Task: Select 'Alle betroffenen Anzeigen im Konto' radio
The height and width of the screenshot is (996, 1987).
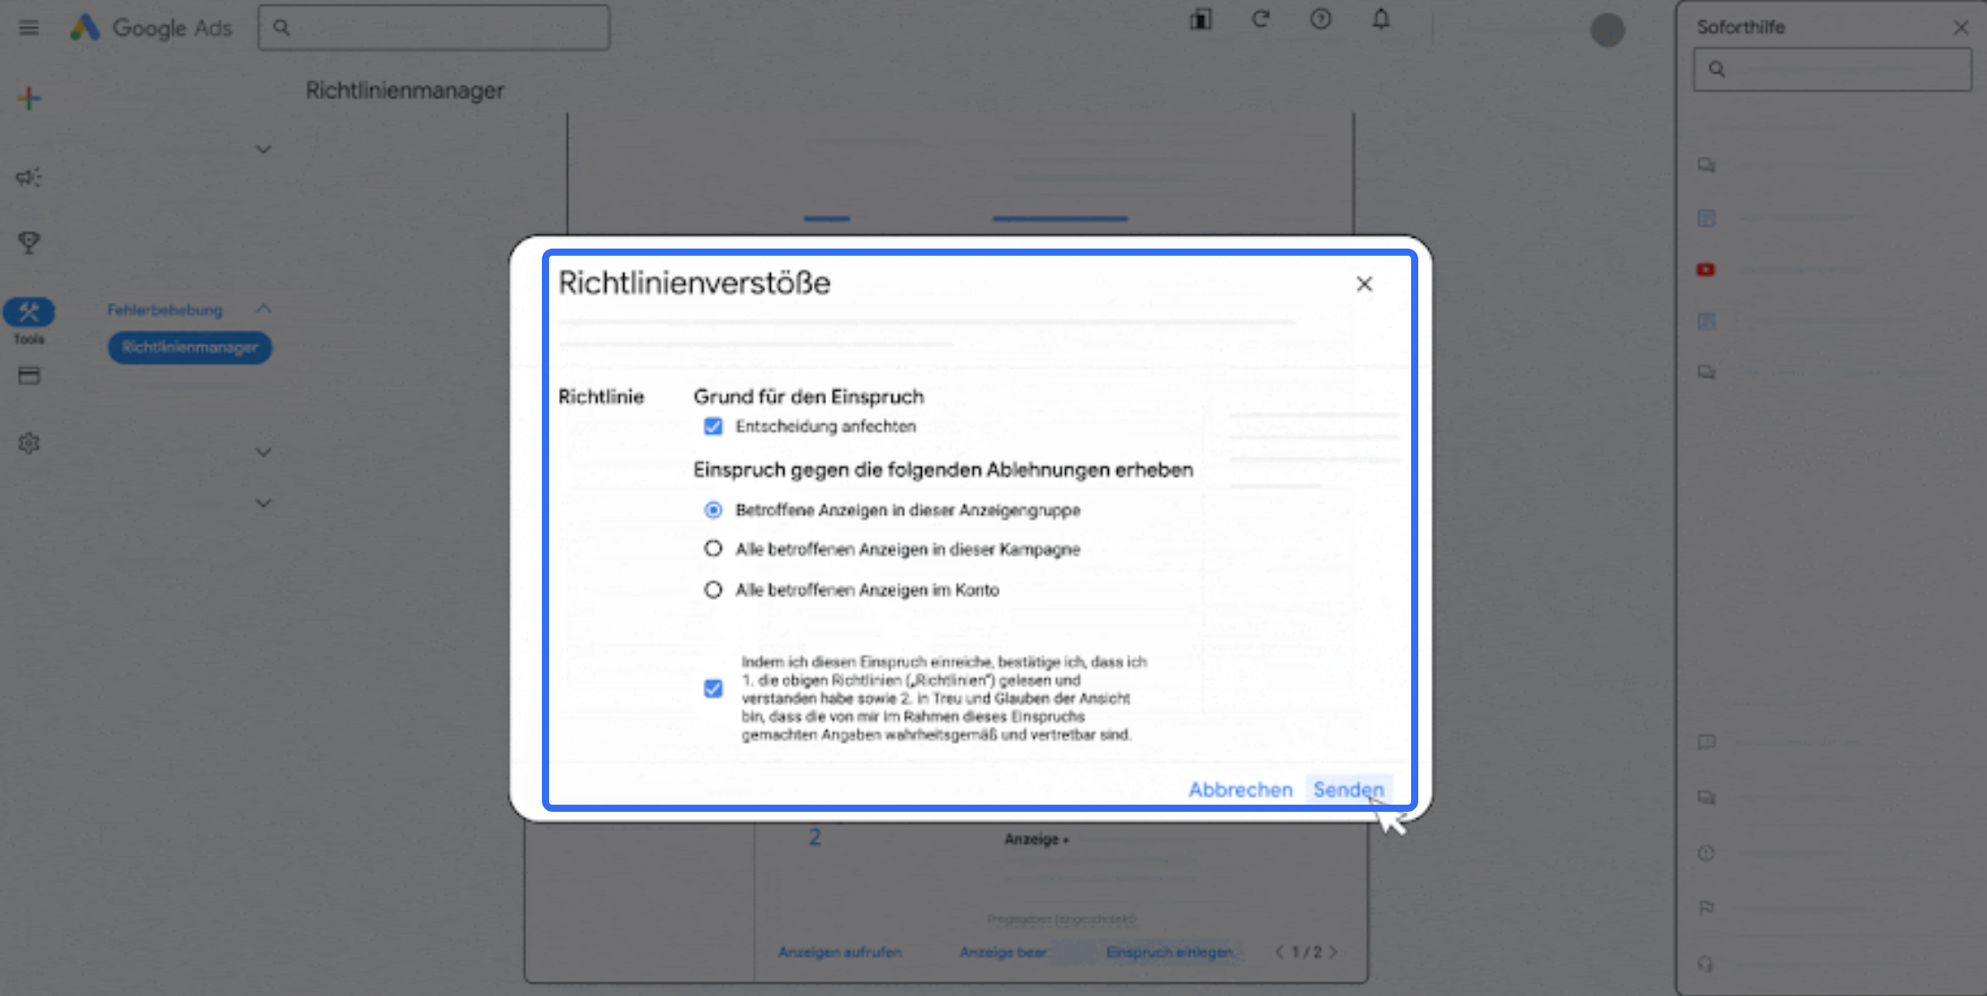Action: click(713, 589)
